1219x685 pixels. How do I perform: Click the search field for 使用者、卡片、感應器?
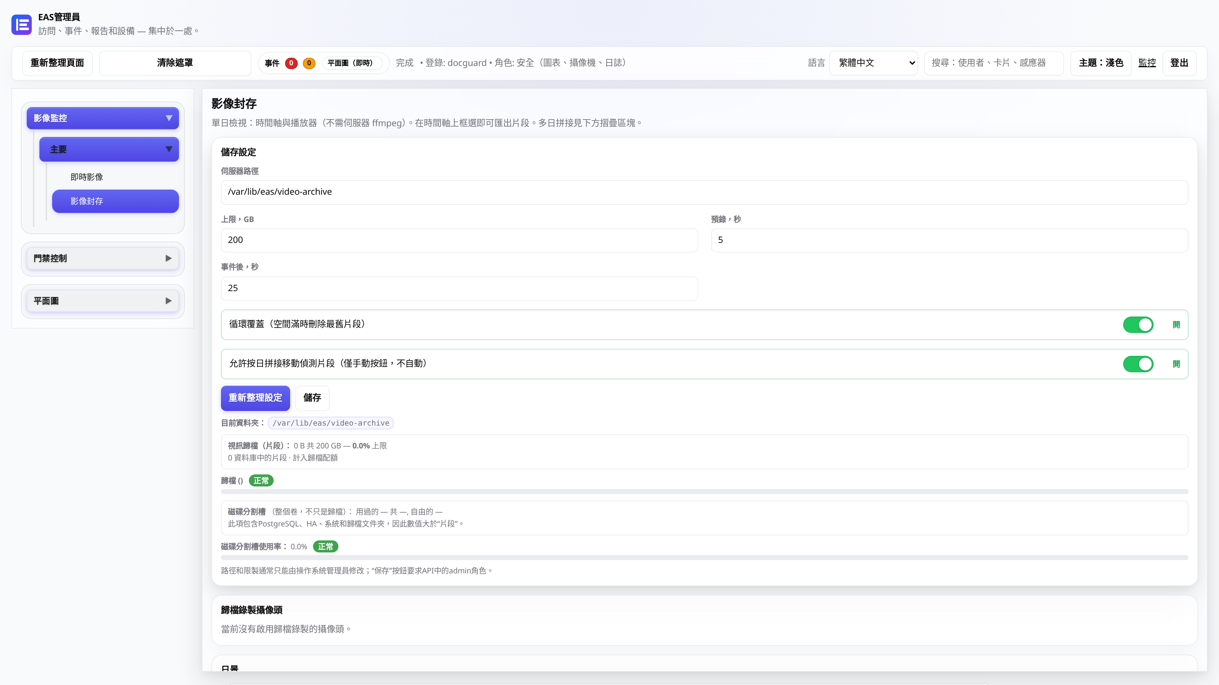[x=994, y=63]
